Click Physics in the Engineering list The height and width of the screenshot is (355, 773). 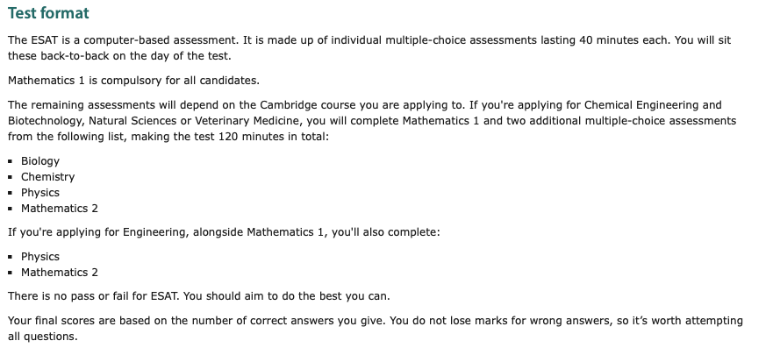pos(40,257)
